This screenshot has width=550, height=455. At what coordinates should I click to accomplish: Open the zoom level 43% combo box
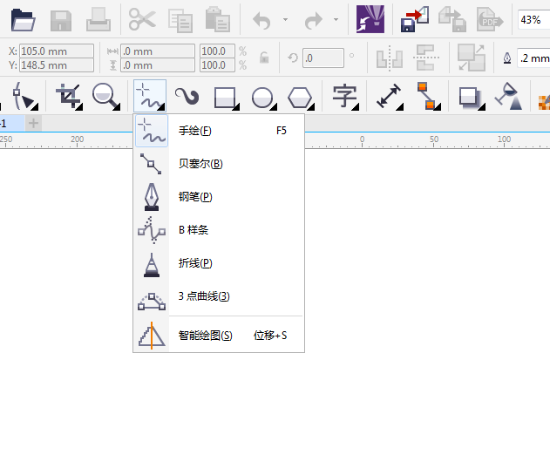click(x=533, y=20)
